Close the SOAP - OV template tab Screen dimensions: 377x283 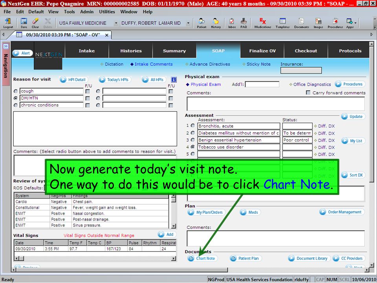pos(107,35)
